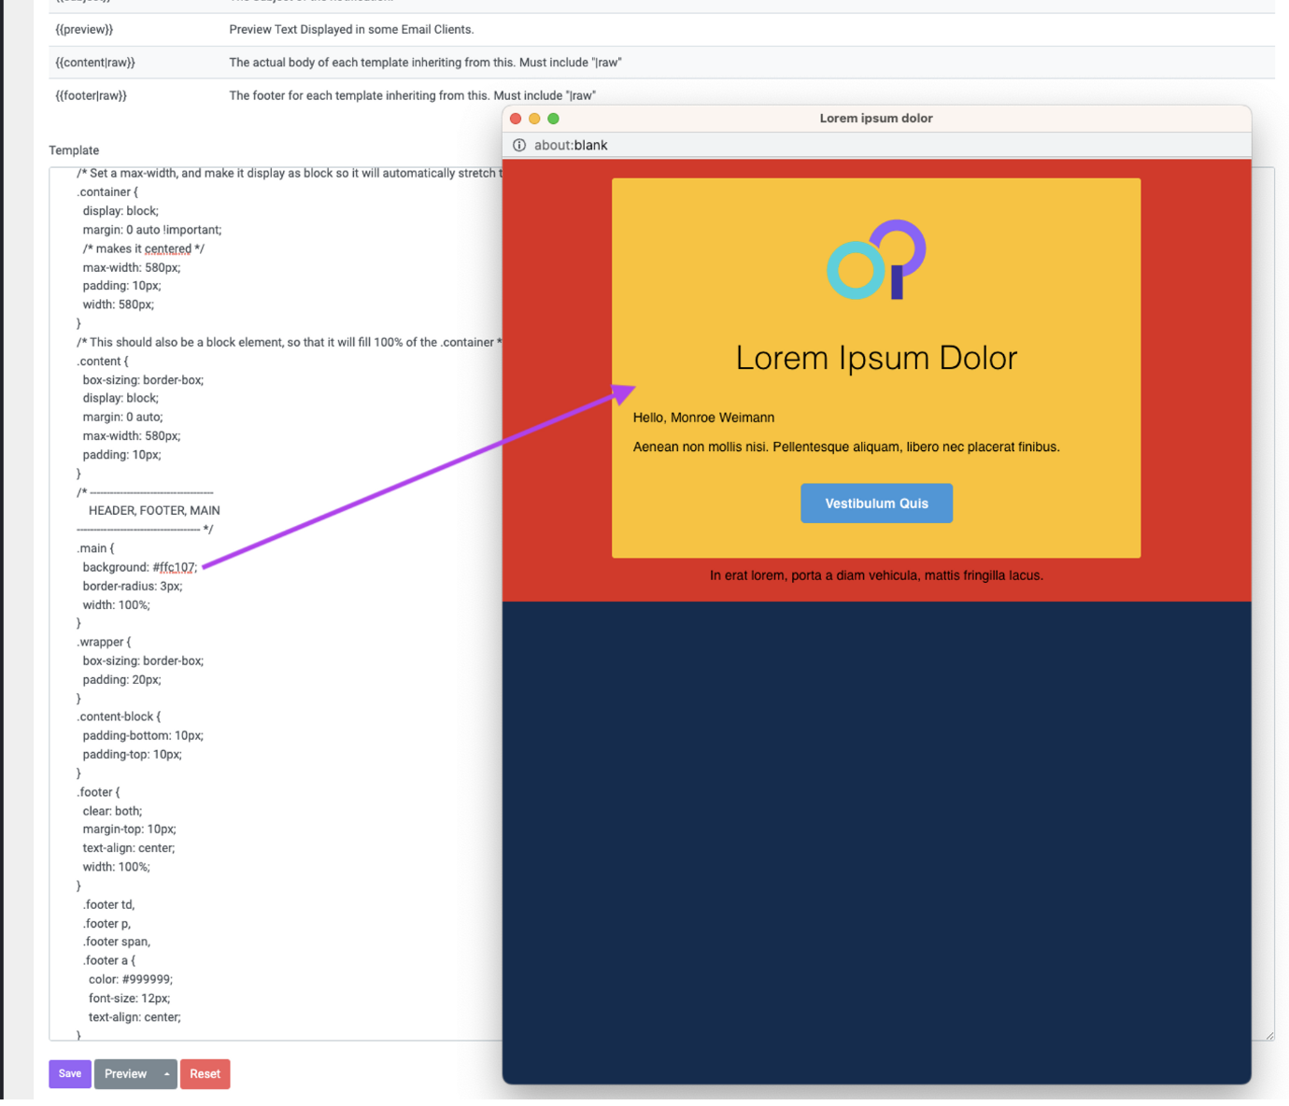Click the '.footer {' selector line
This screenshot has width=1289, height=1106.
(x=98, y=792)
